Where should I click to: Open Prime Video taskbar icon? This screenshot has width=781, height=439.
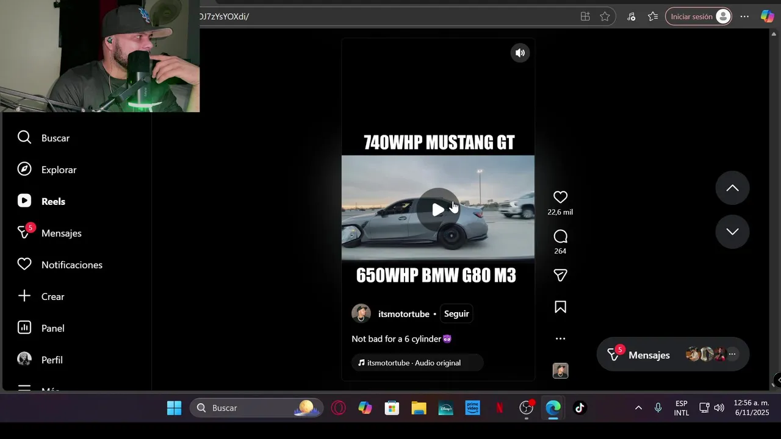(x=472, y=408)
